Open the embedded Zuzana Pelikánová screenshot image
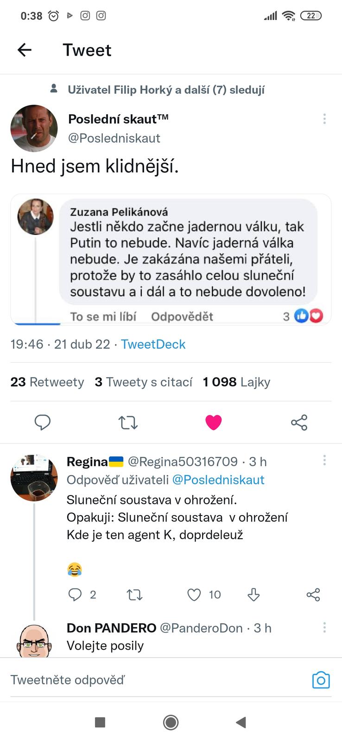Image resolution: width=342 pixels, height=743 pixels. coord(171,259)
